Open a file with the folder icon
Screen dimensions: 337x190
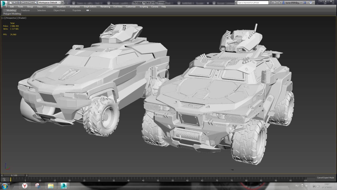(x=15, y=2)
